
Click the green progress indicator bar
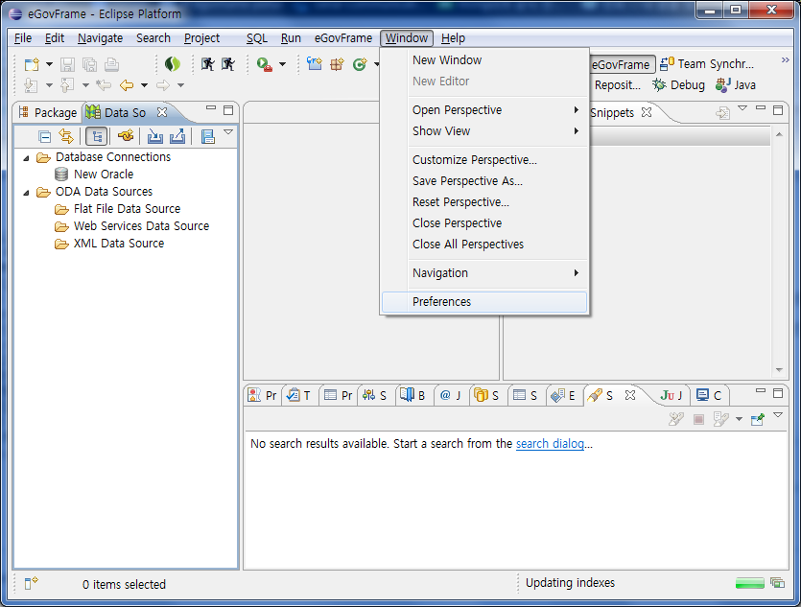[x=749, y=583]
